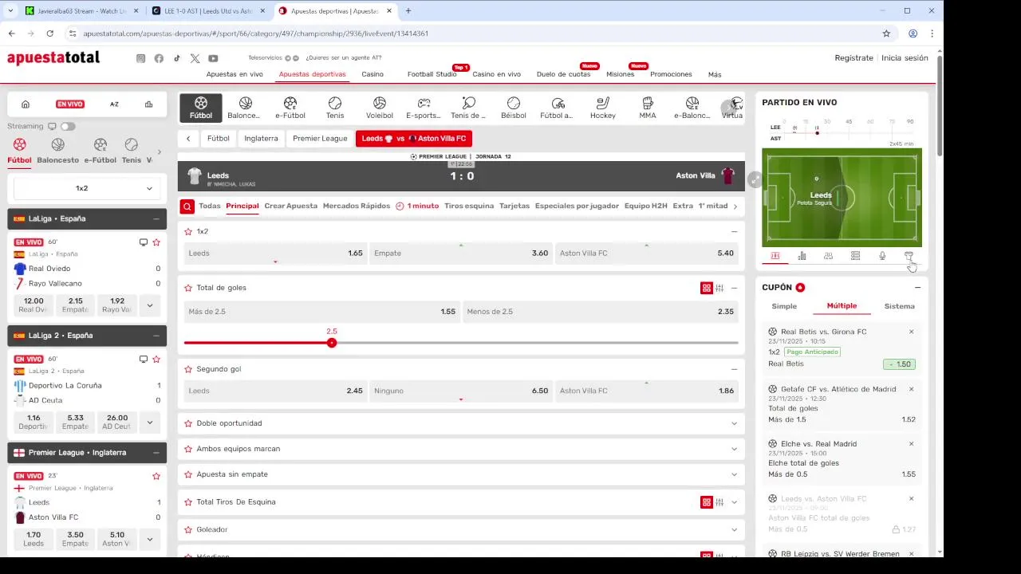
Task: Bet on Más de 2.5 at 1.55
Action: click(x=321, y=312)
